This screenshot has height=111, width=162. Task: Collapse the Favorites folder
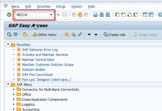tap(8, 44)
